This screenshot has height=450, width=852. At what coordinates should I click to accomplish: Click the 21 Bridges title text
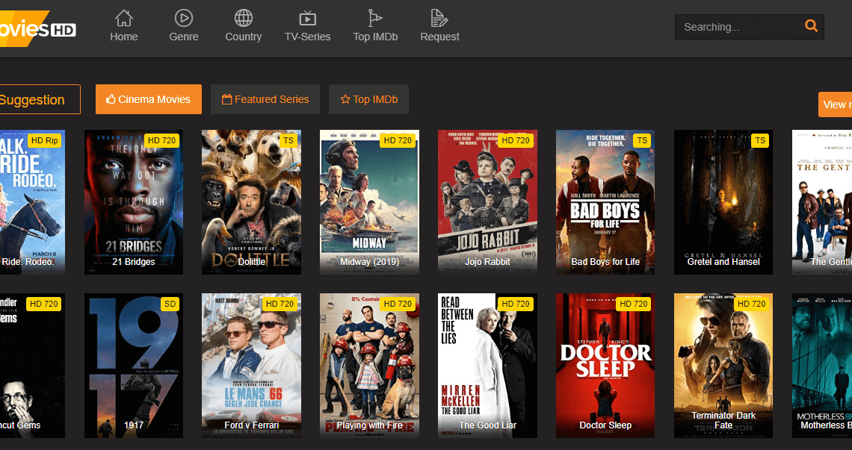134,262
